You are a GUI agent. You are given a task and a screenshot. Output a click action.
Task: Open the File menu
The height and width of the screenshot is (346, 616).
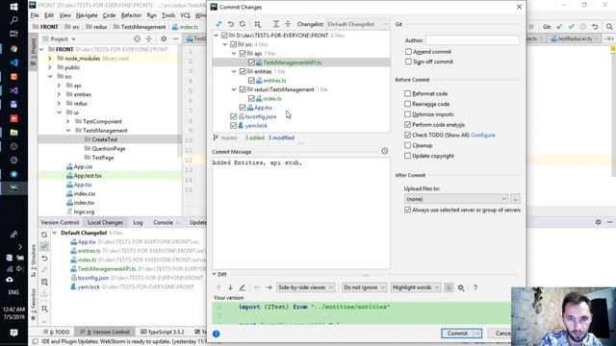35,15
